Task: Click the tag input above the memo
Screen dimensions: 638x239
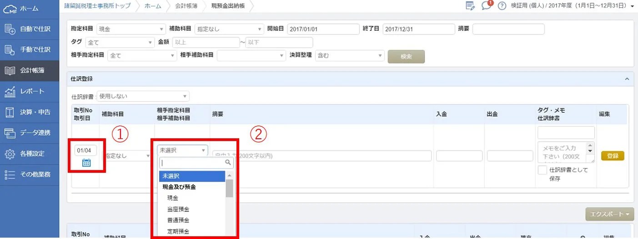Action: click(x=566, y=132)
